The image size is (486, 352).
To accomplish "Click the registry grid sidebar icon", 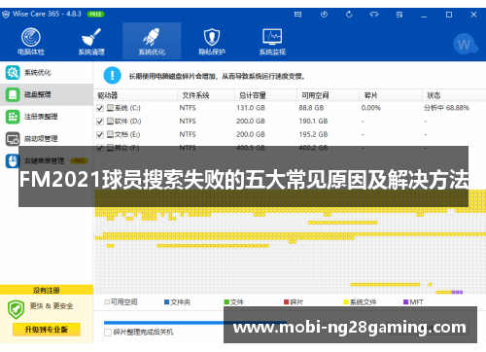I will tap(13, 117).
